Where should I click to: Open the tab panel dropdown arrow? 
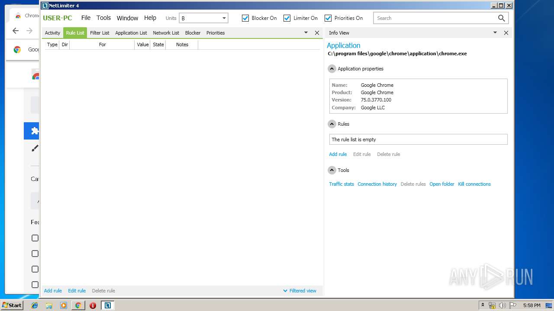pyautogui.click(x=306, y=33)
